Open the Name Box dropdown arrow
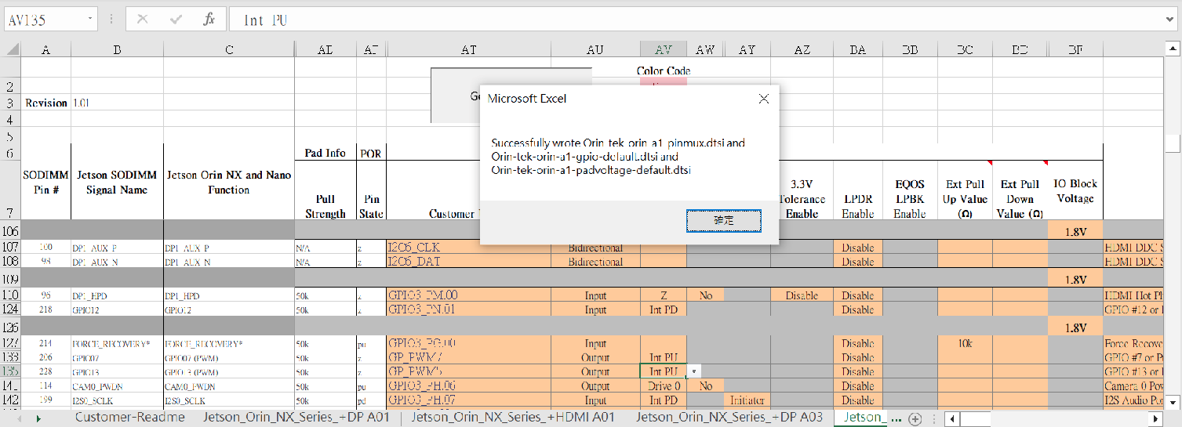1182x427 pixels. 92,20
